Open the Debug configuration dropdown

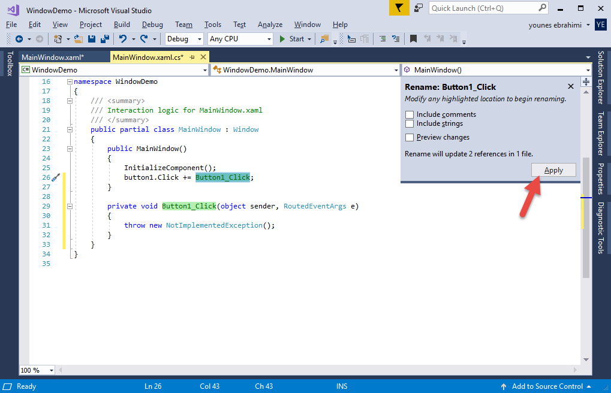[184, 39]
